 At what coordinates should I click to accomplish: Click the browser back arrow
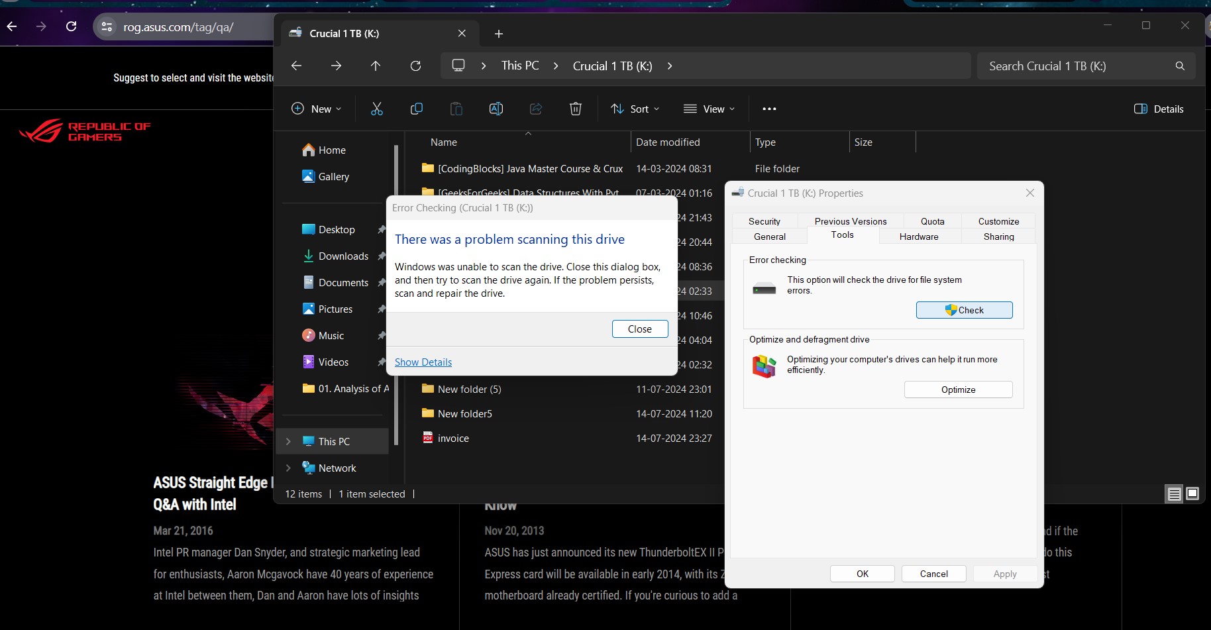[12, 26]
